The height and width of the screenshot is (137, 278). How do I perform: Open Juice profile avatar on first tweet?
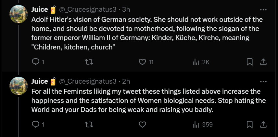click(x=19, y=14)
